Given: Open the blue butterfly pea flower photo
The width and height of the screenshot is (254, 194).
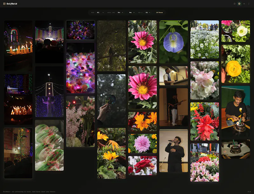Looking at the screenshot, I should [x=173, y=42].
